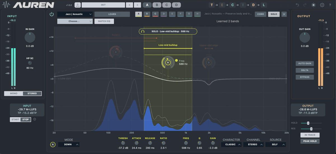Click band A node on the EQ graph

point(168,63)
